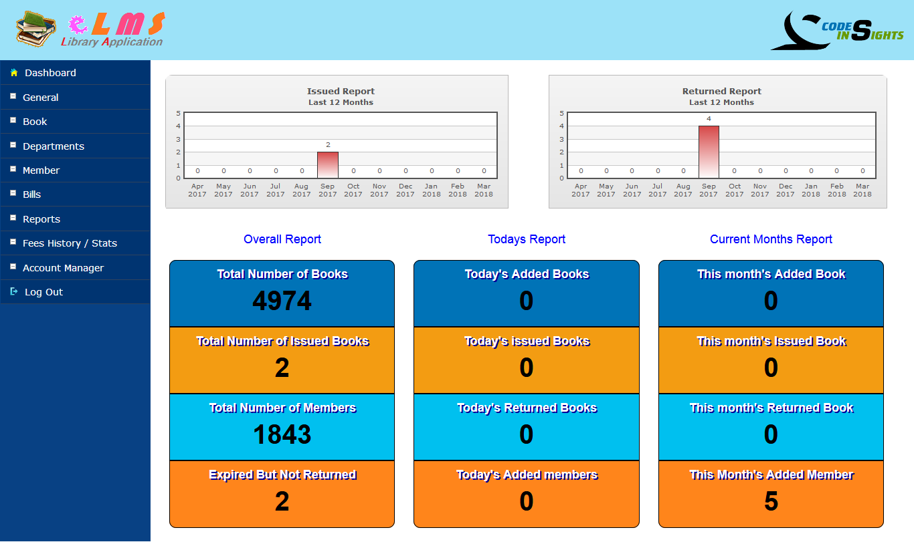Open the Todays Report link
The image size is (914, 542).
527,239
